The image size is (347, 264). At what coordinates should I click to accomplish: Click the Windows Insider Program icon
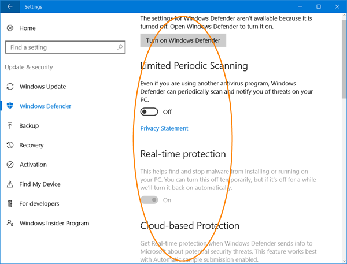point(10,223)
